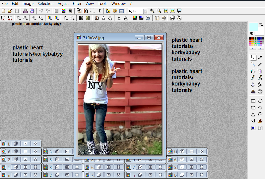Screen dimensions: 267x179
Task: Raise gamma with the gamma plus icon
Action: pyautogui.click(x=72, y=18)
